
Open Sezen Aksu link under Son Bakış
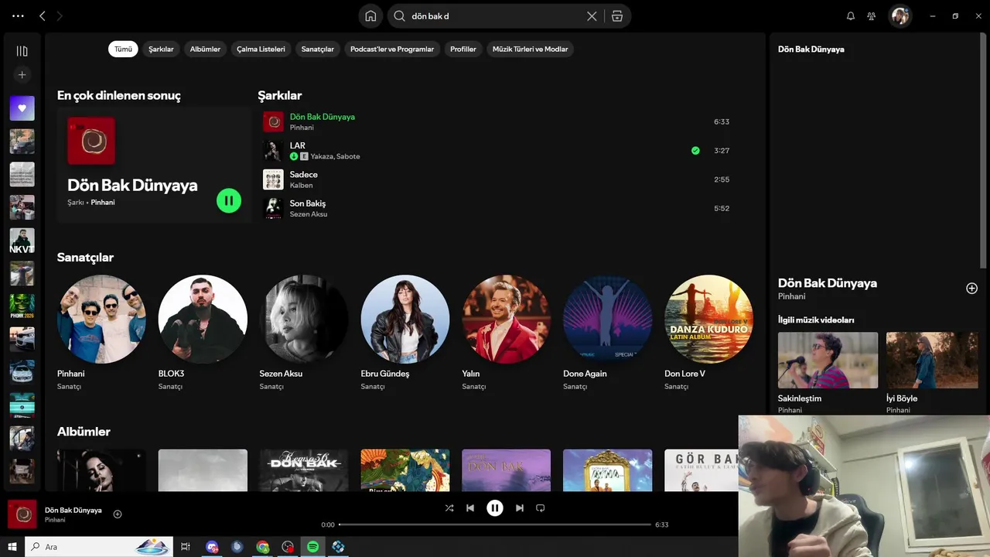[x=309, y=214]
